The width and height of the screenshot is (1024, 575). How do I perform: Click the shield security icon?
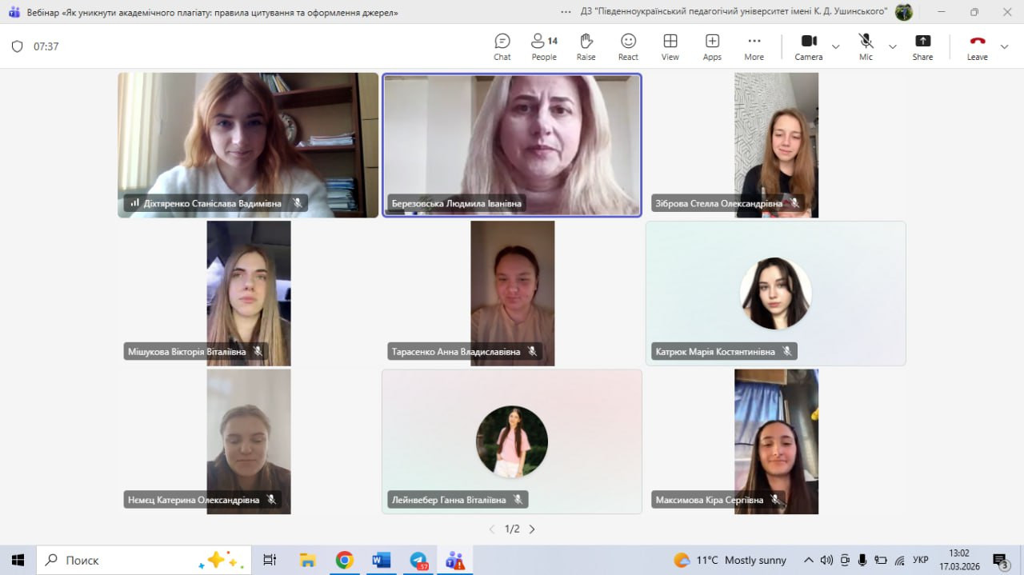(17, 46)
